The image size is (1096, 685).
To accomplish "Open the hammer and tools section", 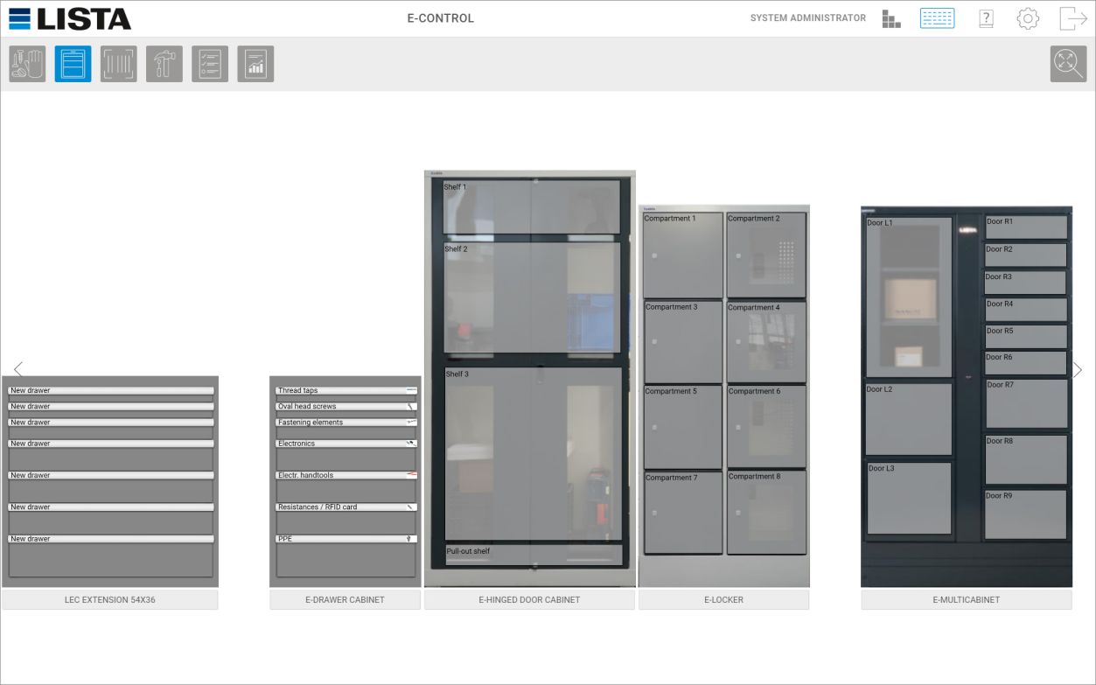I will coord(164,64).
